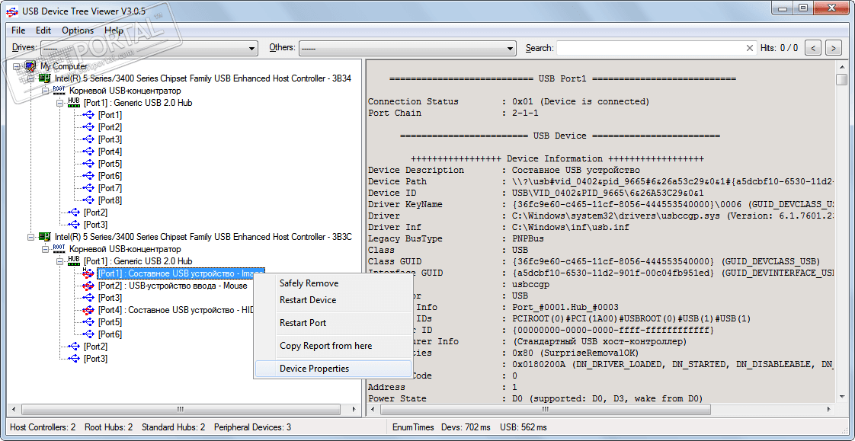Select the 3B34 Enhanced Host Controller row
Image resolution: width=855 pixels, height=441 pixels.
click(x=203, y=78)
